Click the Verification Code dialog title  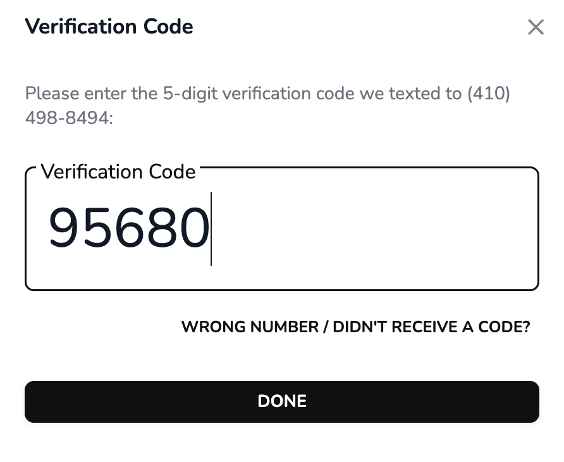109,27
